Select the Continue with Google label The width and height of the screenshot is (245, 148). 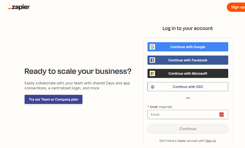188,47
